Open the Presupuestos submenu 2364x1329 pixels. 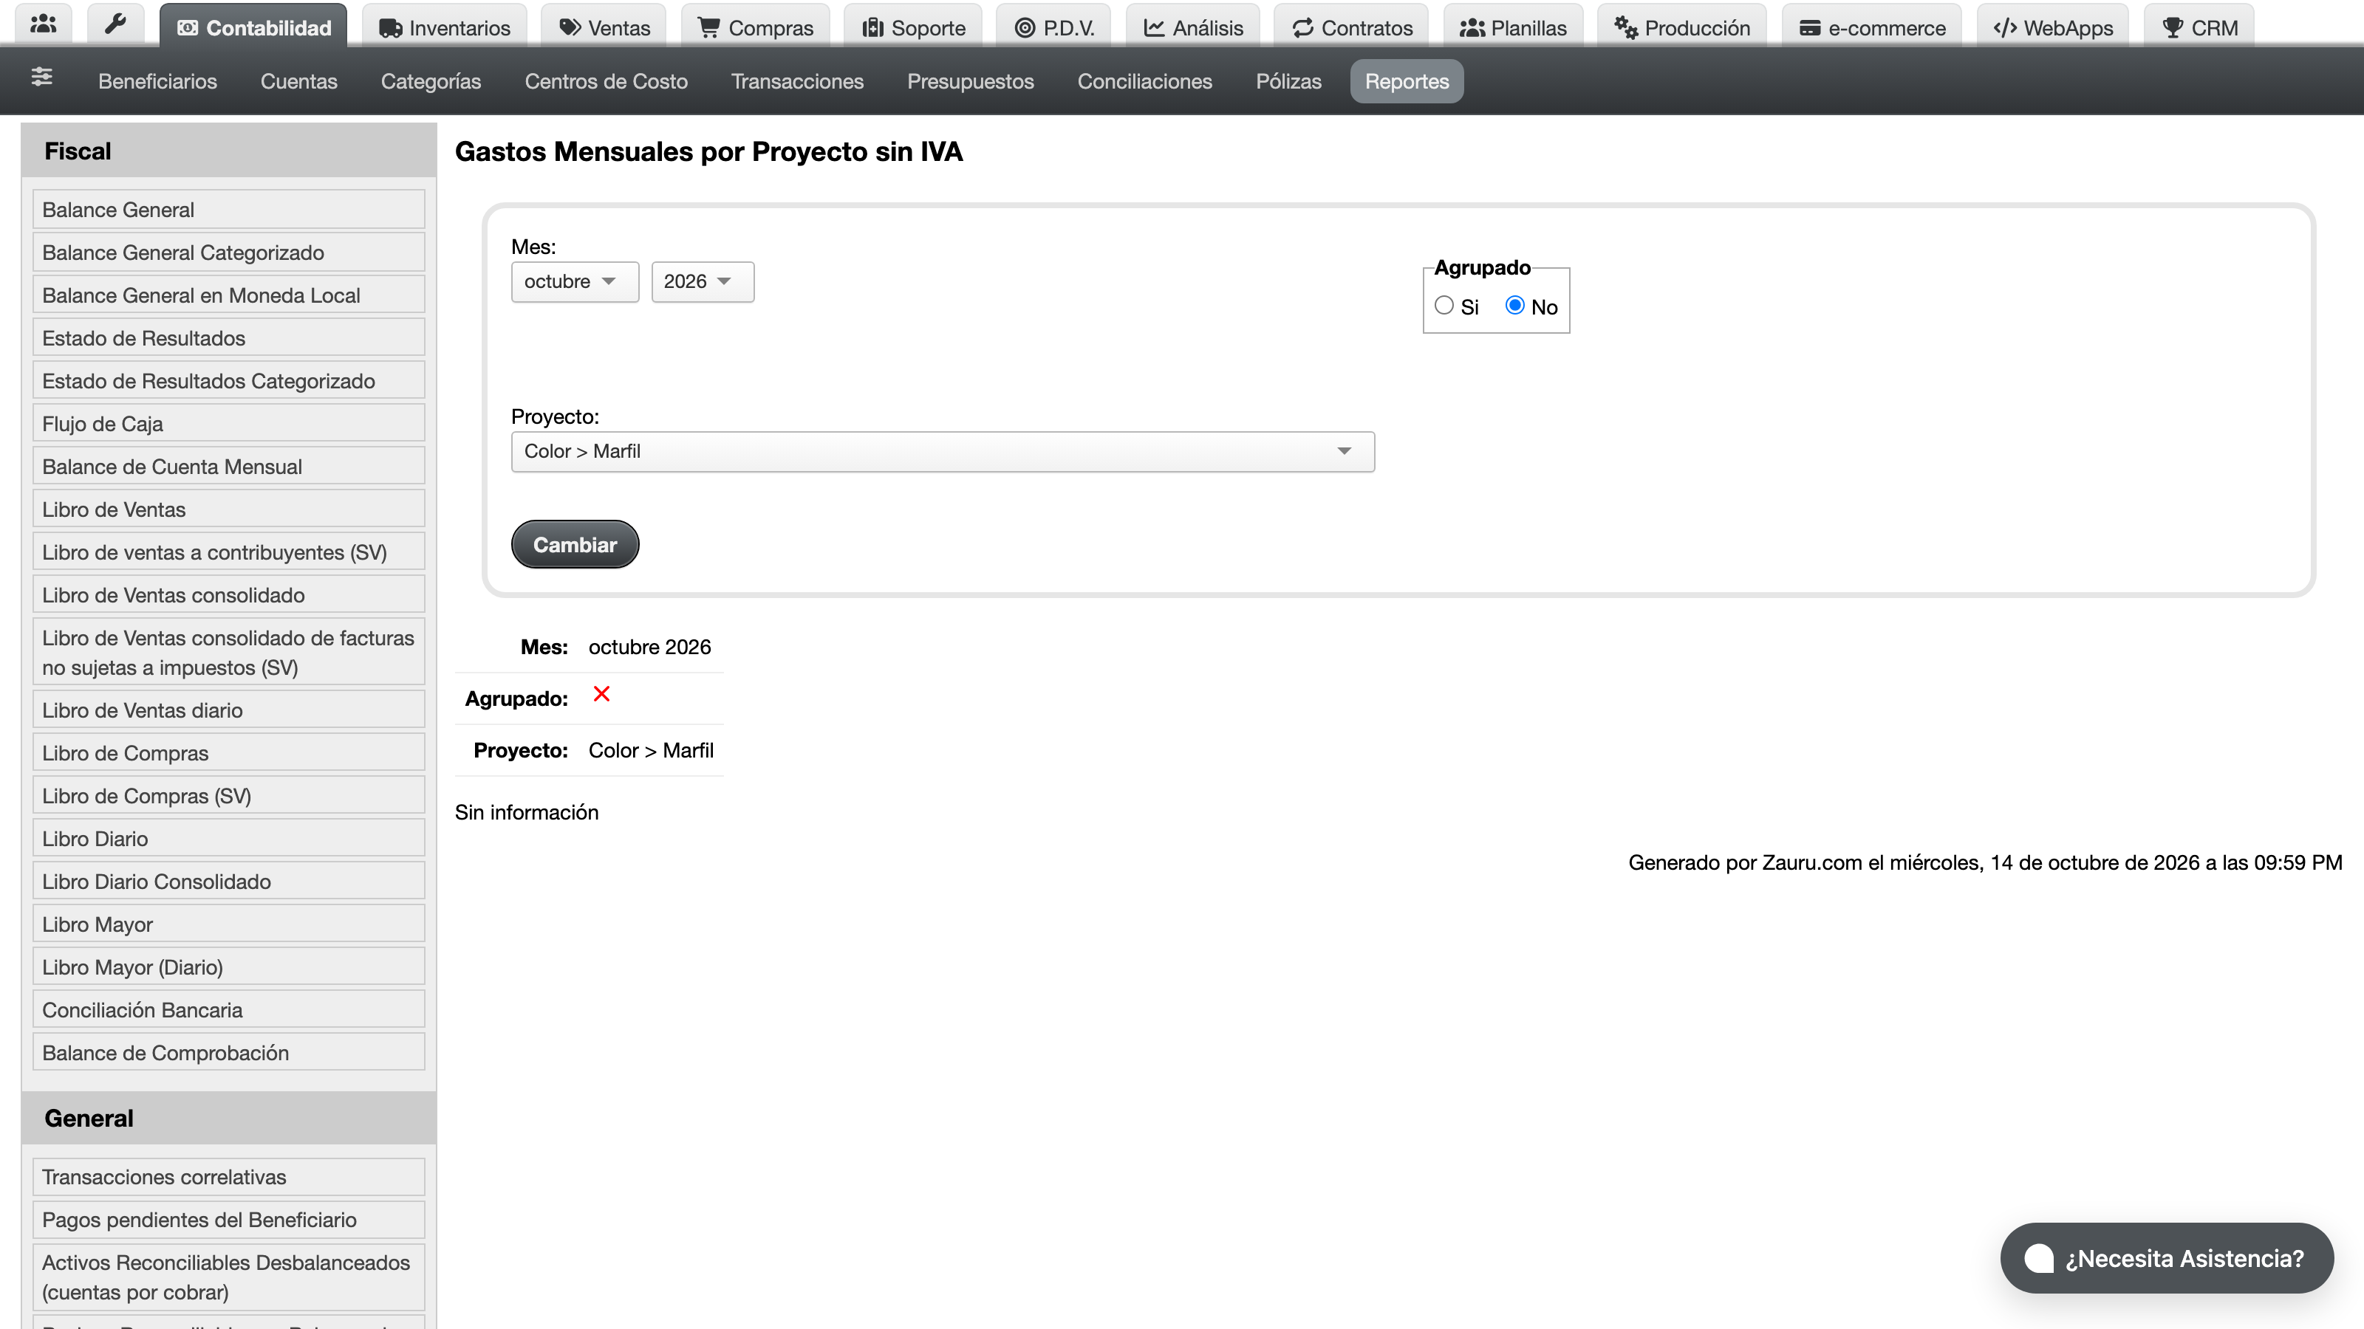tap(970, 80)
